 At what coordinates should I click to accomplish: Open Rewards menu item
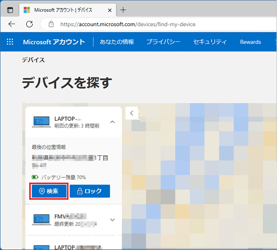(x=250, y=42)
